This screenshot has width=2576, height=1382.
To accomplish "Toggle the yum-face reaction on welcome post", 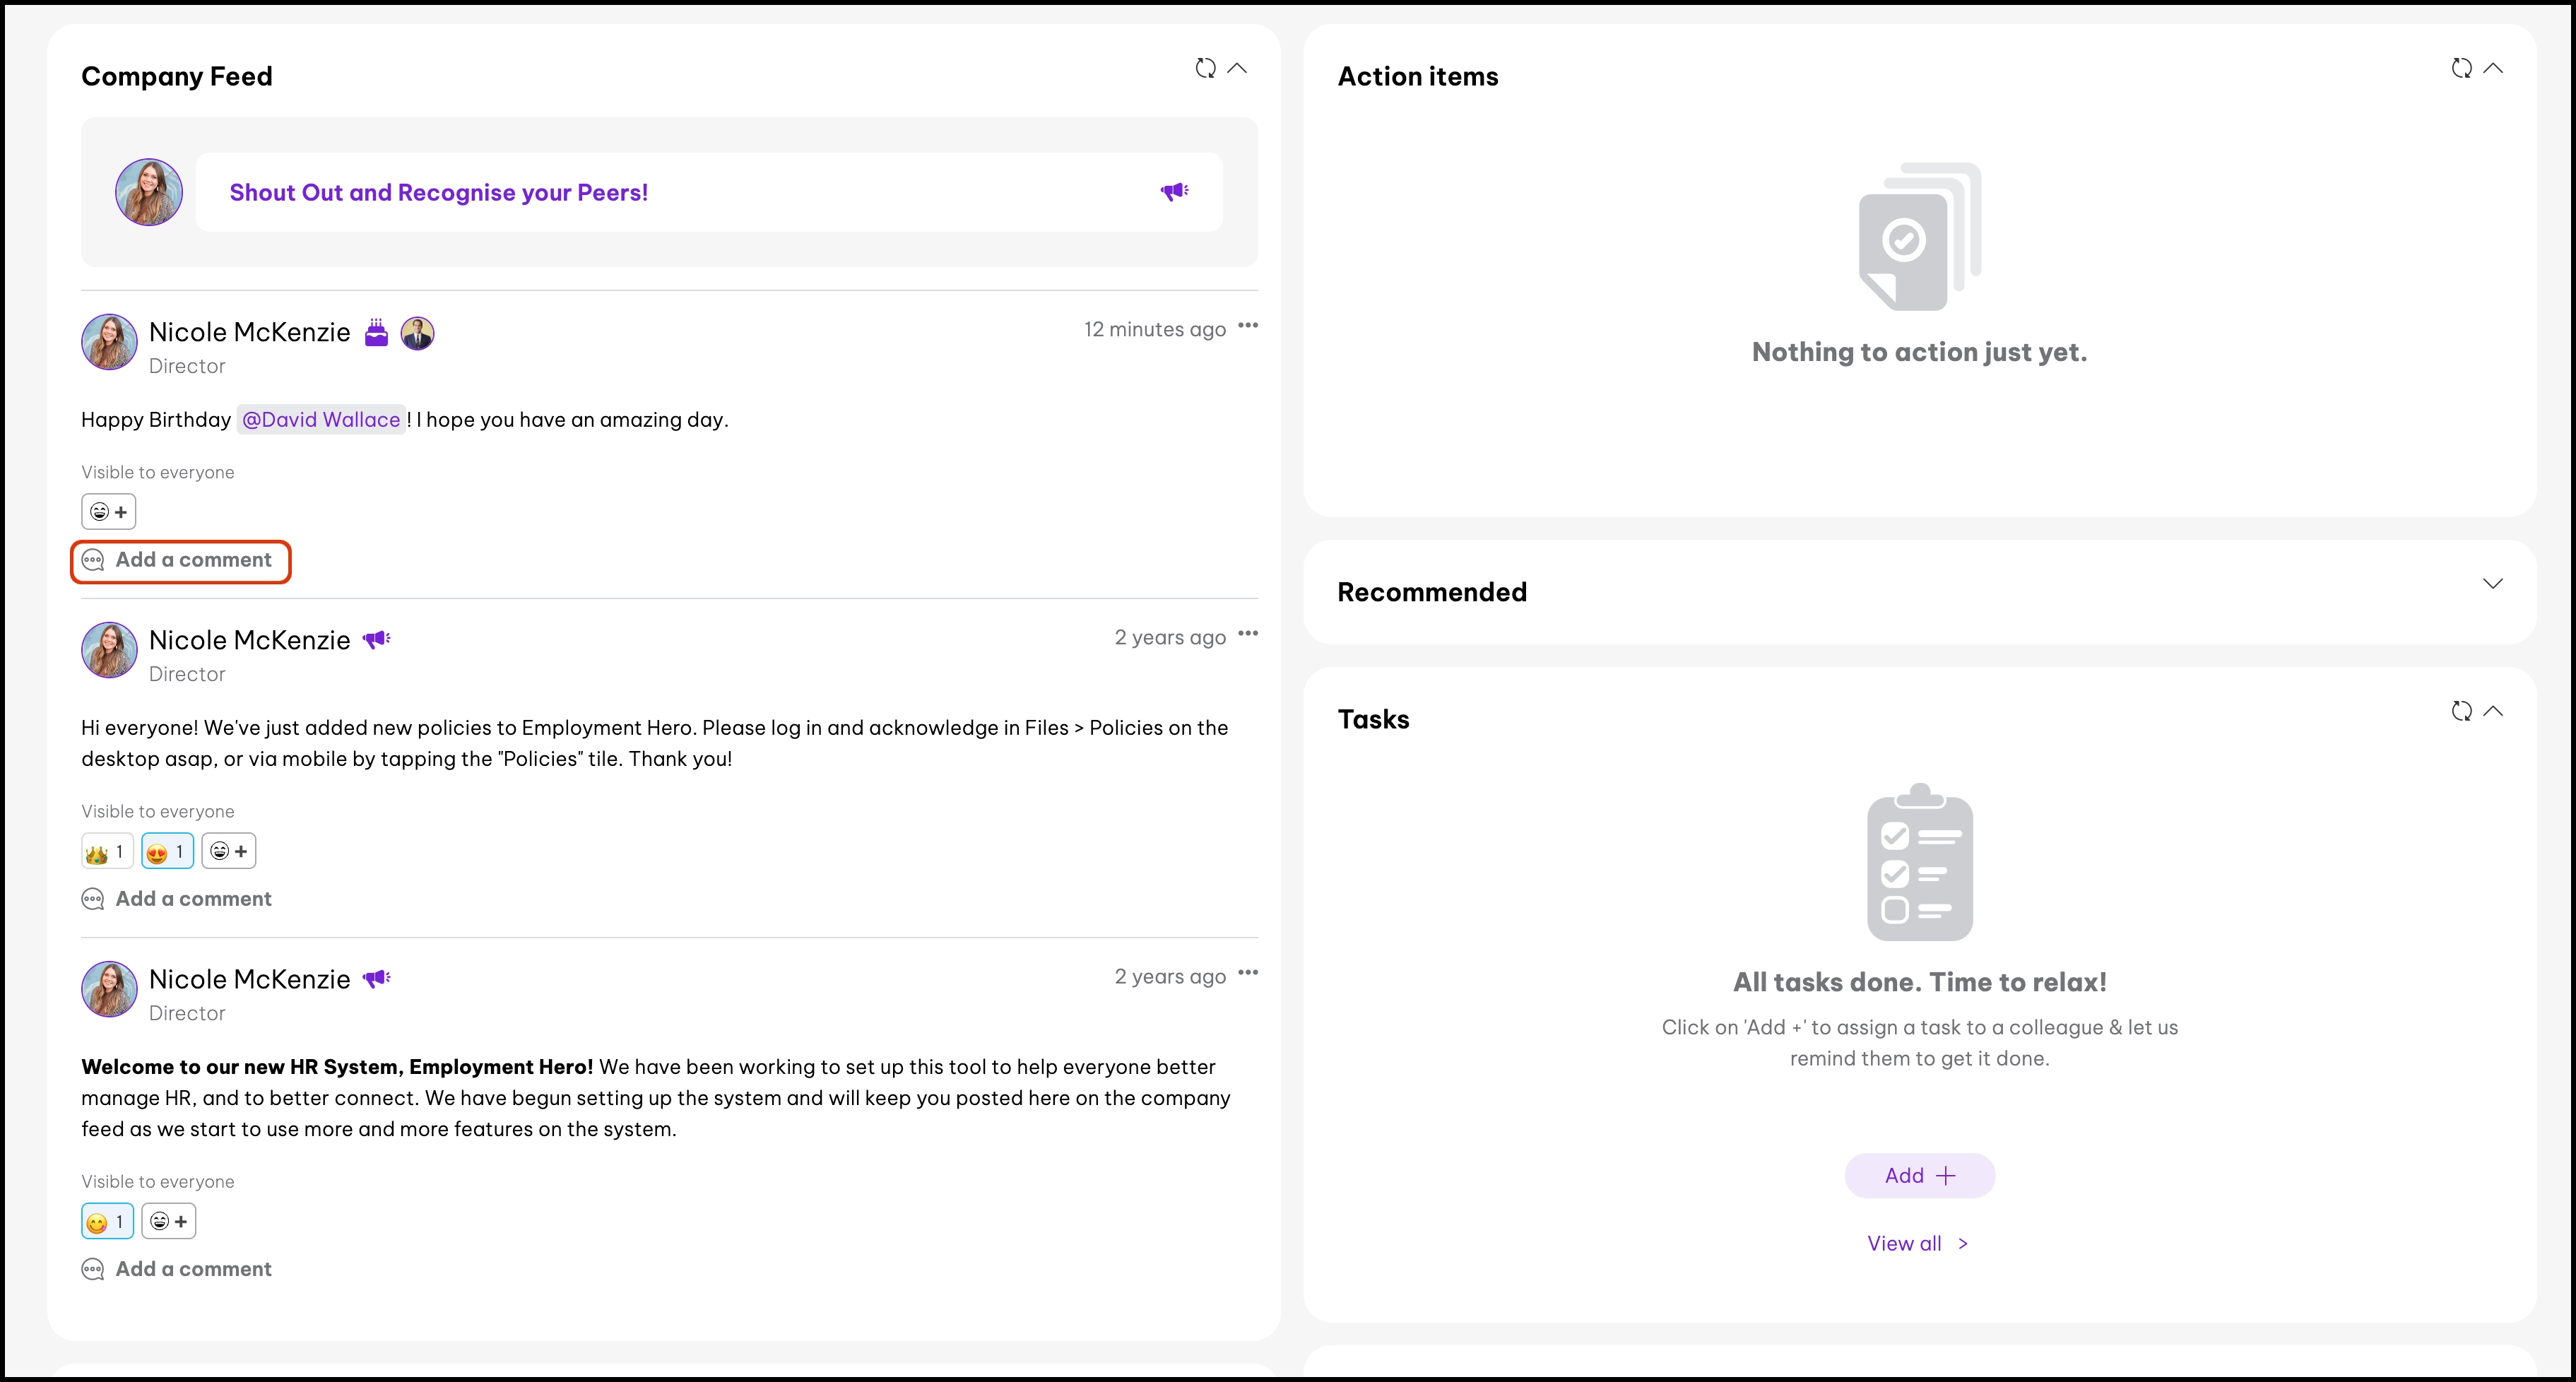I will pos(107,1221).
